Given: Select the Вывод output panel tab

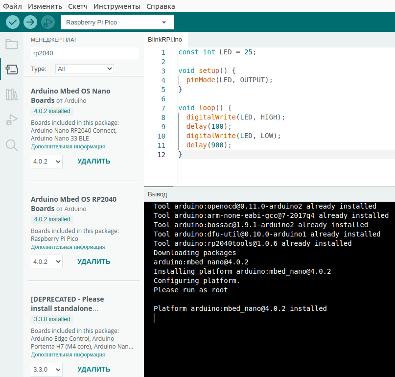Looking at the screenshot, I should click(x=158, y=194).
